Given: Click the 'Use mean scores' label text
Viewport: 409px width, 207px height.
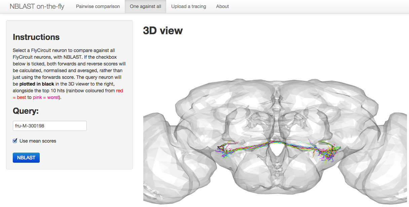Looking at the screenshot, I should pyautogui.click(x=38, y=141).
